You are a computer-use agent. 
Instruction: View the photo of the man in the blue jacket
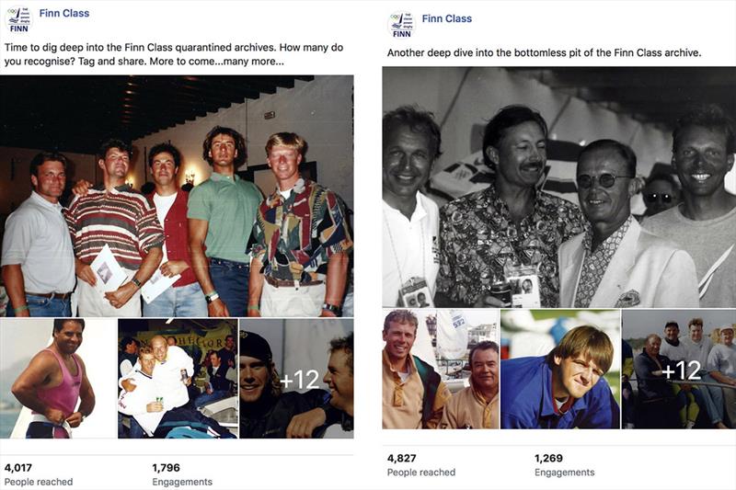[560, 370]
